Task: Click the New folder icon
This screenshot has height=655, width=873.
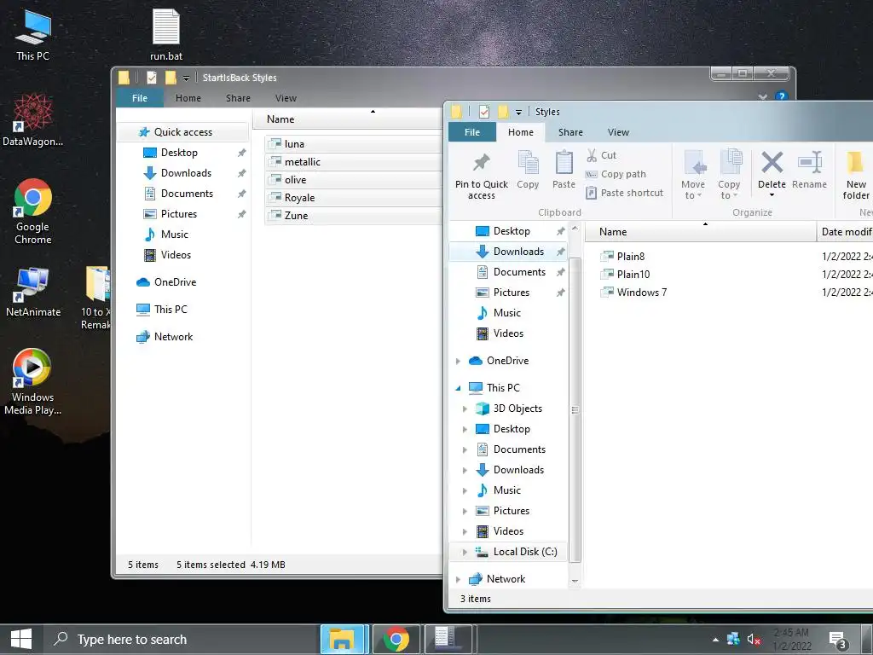Action: tap(855, 163)
